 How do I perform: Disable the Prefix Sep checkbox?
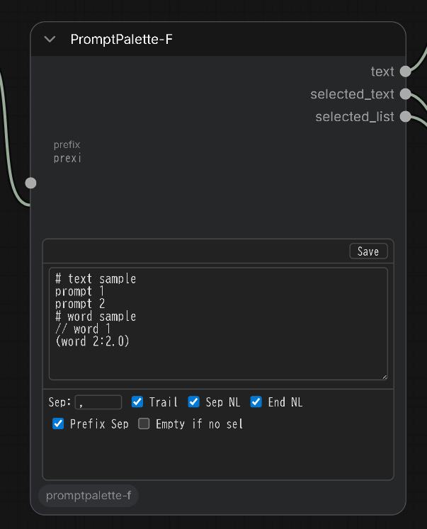tap(58, 423)
